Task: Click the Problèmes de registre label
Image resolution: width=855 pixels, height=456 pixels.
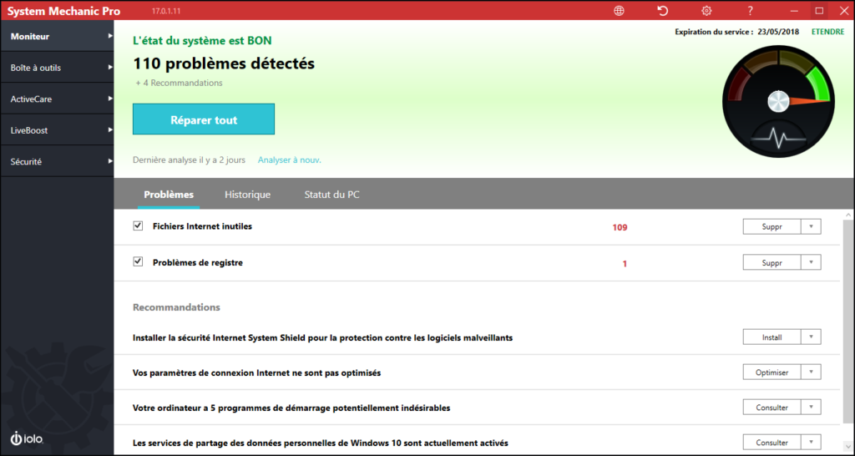Action: pos(198,262)
